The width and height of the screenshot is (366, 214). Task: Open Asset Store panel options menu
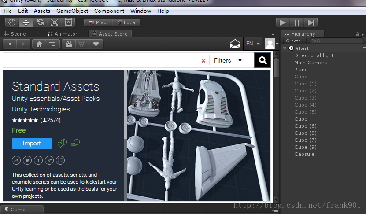(x=275, y=35)
